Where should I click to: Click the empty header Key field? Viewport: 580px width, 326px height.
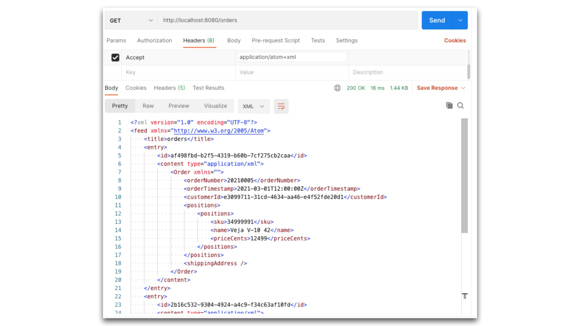(x=178, y=72)
